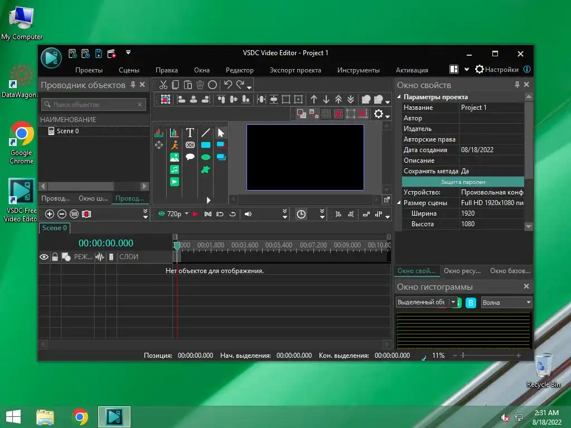Undo the last action with the undo arrow

(x=228, y=85)
